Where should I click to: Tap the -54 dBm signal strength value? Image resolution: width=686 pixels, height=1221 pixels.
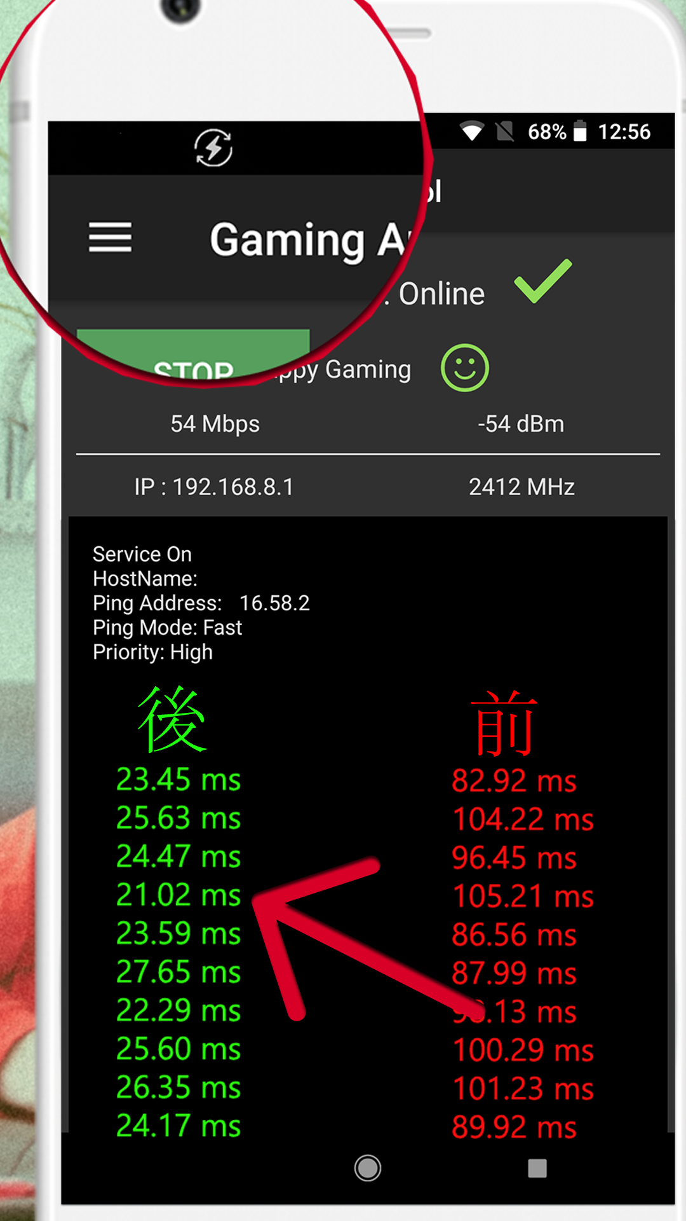click(x=521, y=424)
